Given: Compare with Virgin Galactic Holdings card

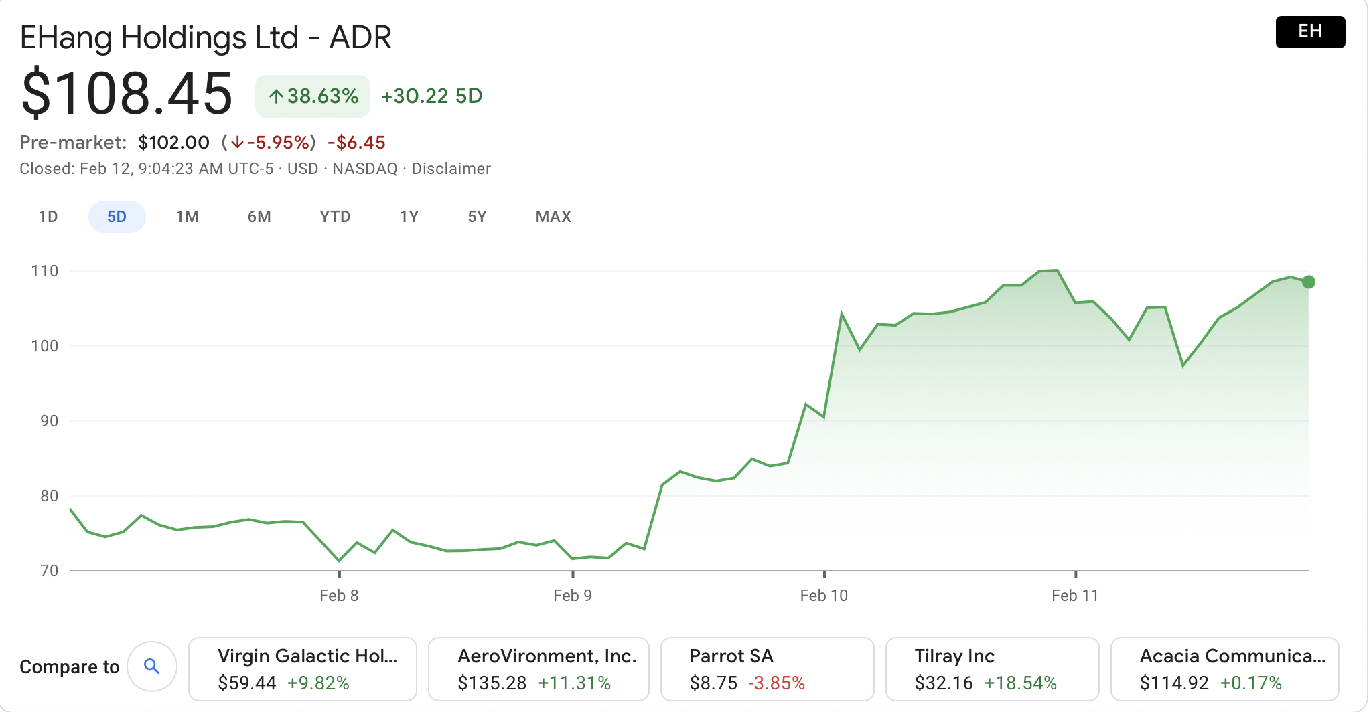Looking at the screenshot, I should click(x=303, y=669).
